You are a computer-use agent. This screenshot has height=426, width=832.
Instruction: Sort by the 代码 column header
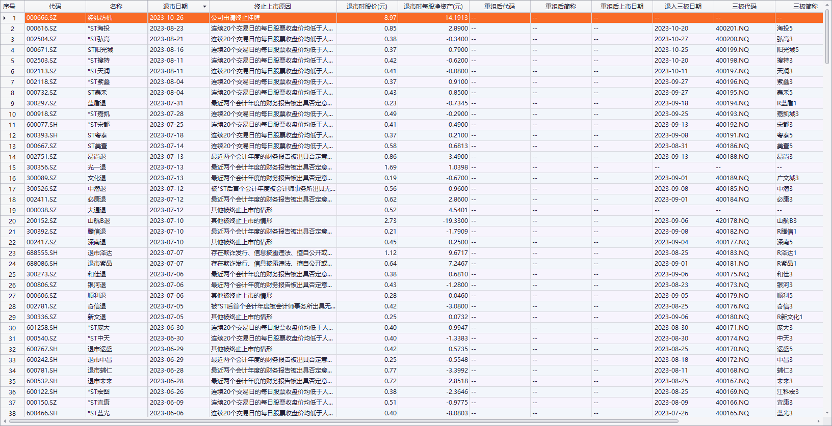[x=55, y=7]
